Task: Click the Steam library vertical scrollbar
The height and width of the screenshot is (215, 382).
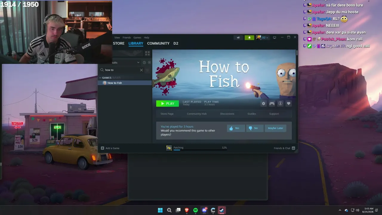Action: pos(297,53)
